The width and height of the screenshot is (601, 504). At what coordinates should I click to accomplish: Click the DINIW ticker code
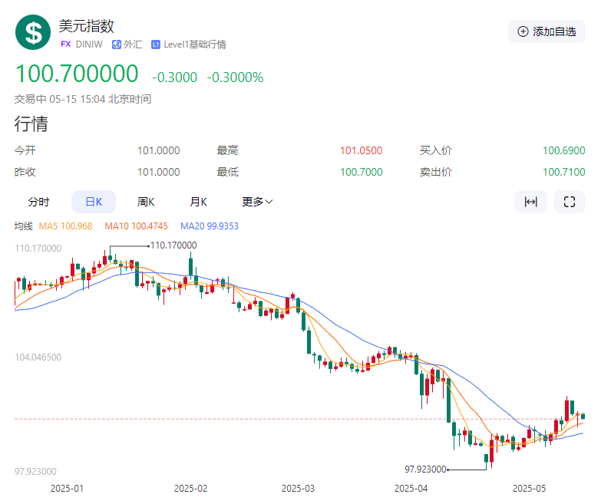click(x=89, y=44)
